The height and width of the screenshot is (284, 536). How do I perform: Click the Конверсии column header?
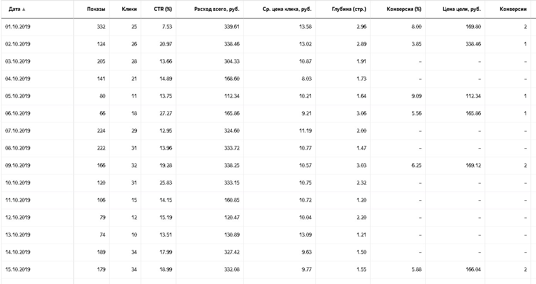pyautogui.click(x=513, y=9)
